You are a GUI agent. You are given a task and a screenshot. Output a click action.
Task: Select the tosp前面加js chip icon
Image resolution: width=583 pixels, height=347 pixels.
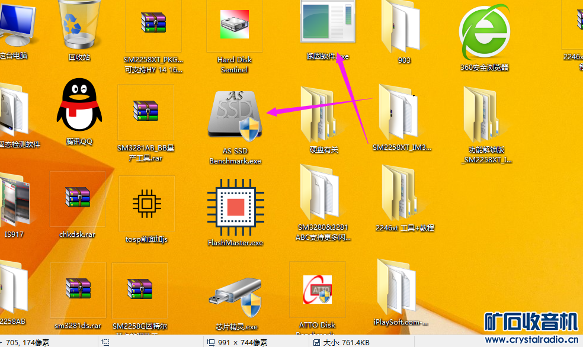point(147,204)
